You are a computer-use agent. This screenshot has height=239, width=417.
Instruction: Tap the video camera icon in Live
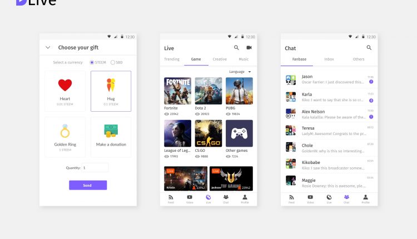tap(249, 48)
